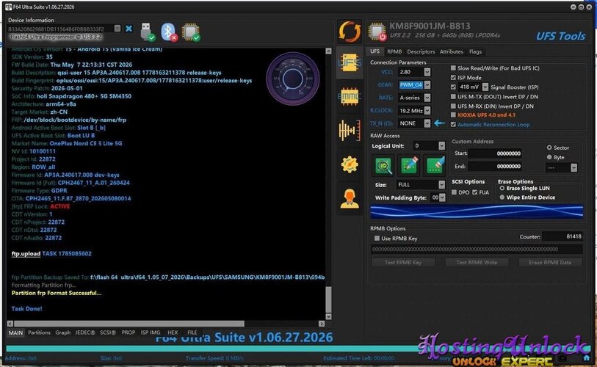The width and height of the screenshot is (597, 367).
Task: Open the Logical Unit dropdown
Action: pyautogui.click(x=441, y=146)
